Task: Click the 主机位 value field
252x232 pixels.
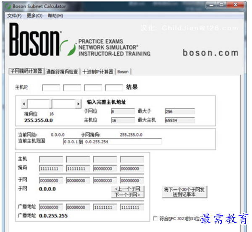Action: [123, 120]
